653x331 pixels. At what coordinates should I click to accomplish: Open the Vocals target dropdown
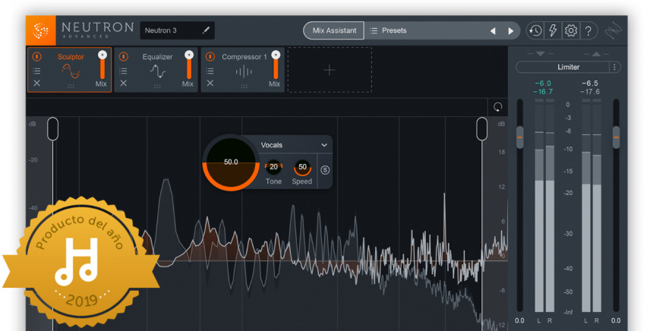point(294,145)
